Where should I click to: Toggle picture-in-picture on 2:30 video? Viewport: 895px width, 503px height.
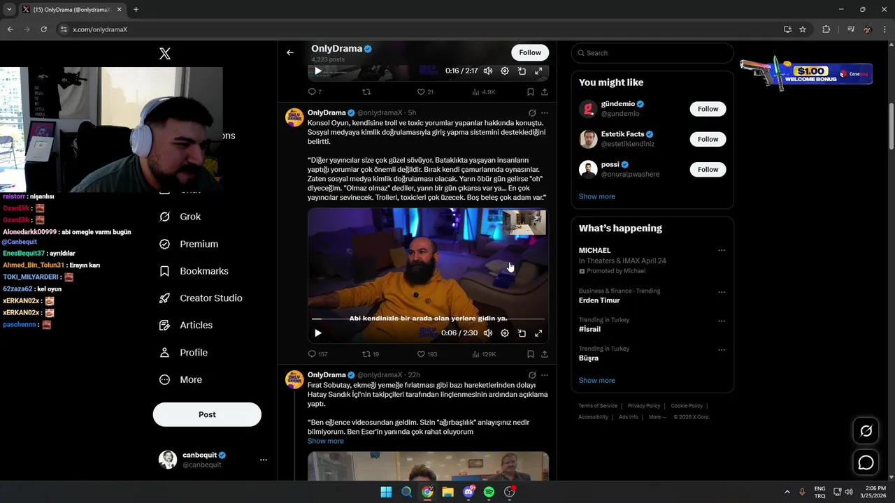522,333
